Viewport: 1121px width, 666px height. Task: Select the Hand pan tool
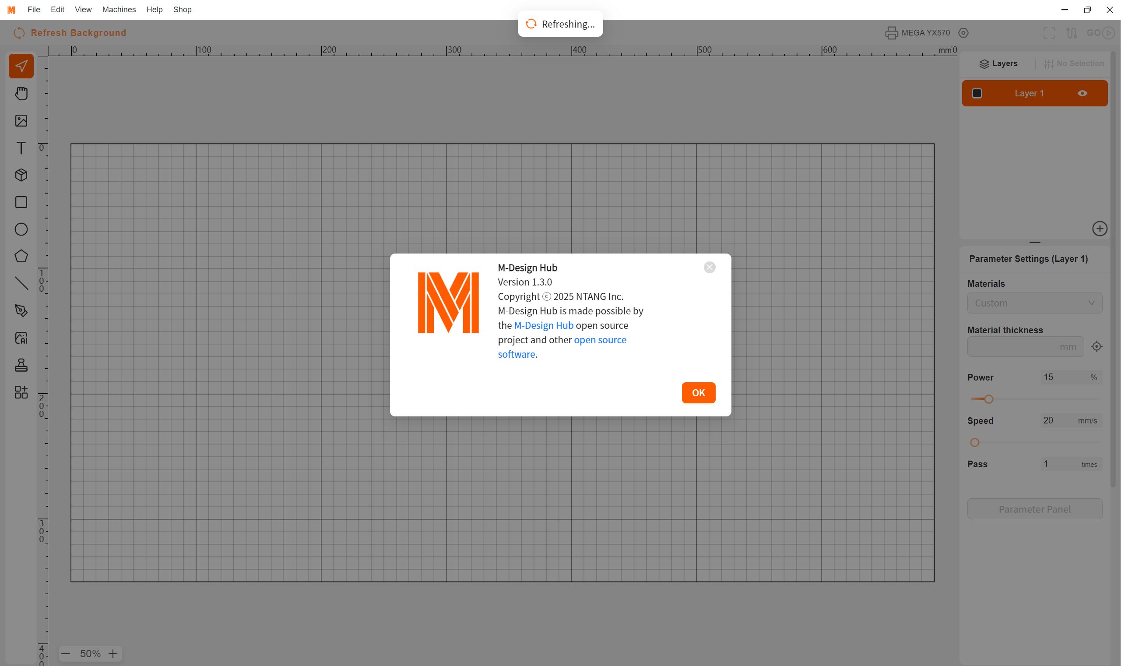pyautogui.click(x=21, y=93)
